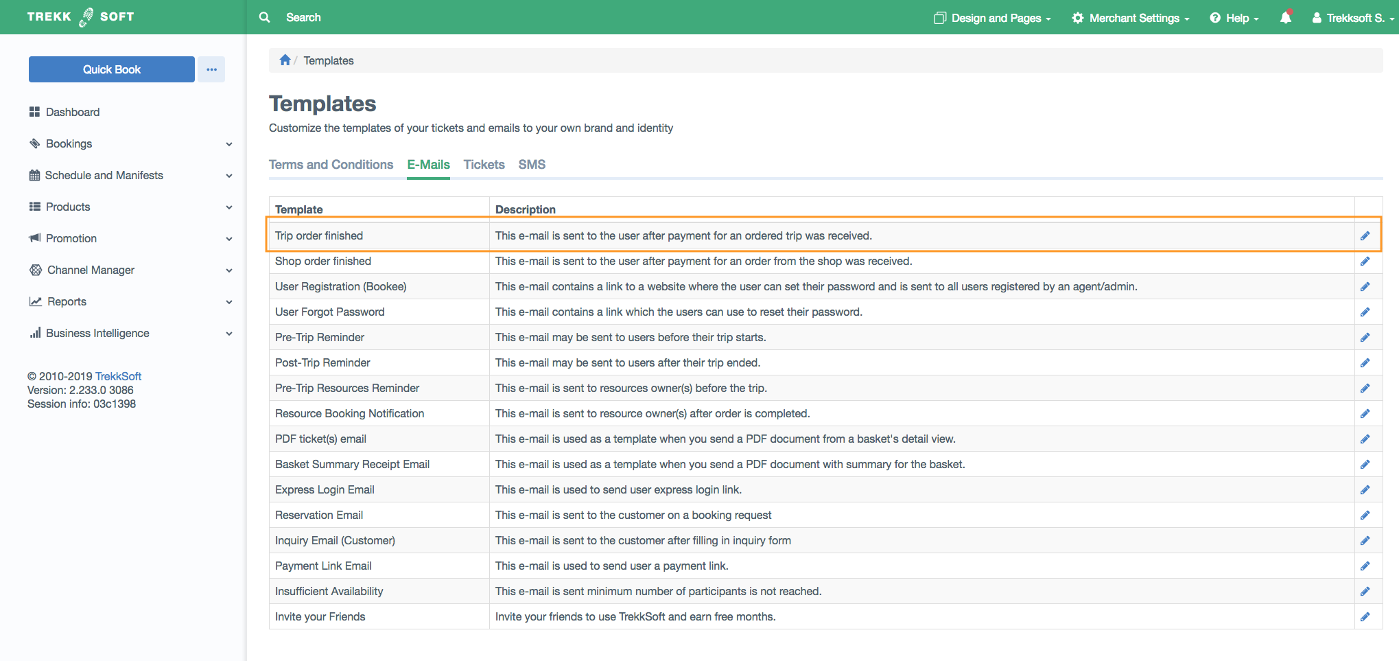Click the Description column header
The image size is (1399, 661).
[x=526, y=209]
